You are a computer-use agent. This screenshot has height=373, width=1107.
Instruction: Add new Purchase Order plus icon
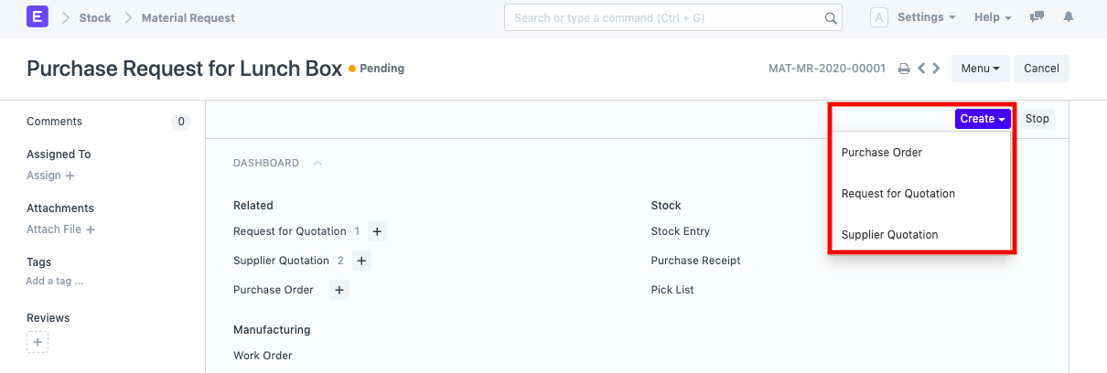click(339, 290)
